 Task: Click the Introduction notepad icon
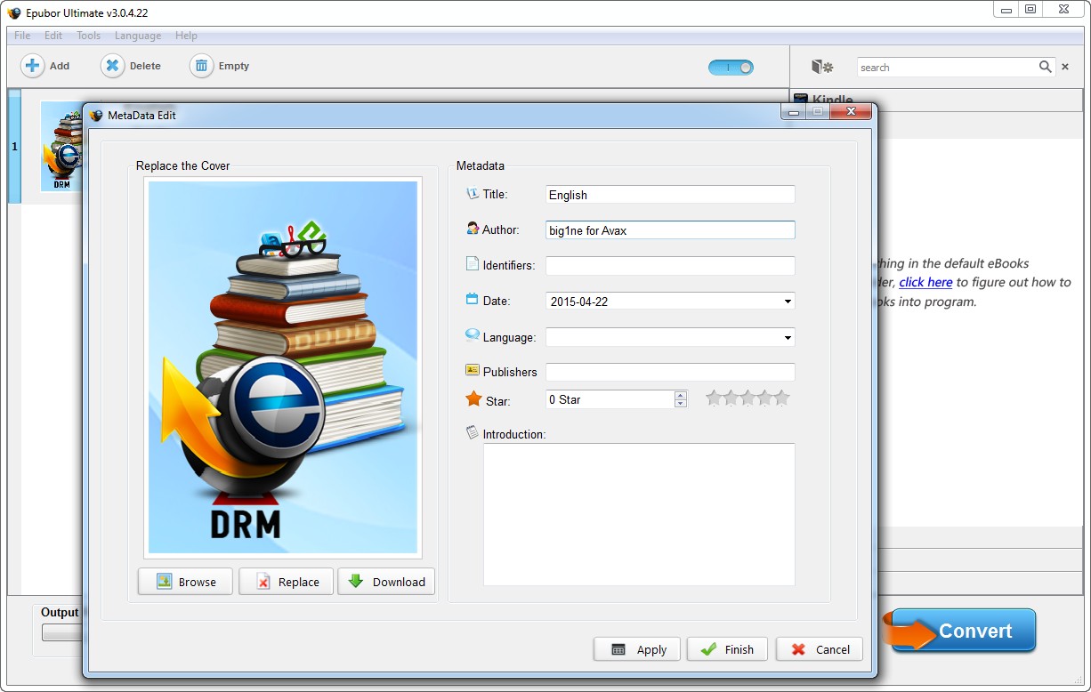(x=473, y=432)
